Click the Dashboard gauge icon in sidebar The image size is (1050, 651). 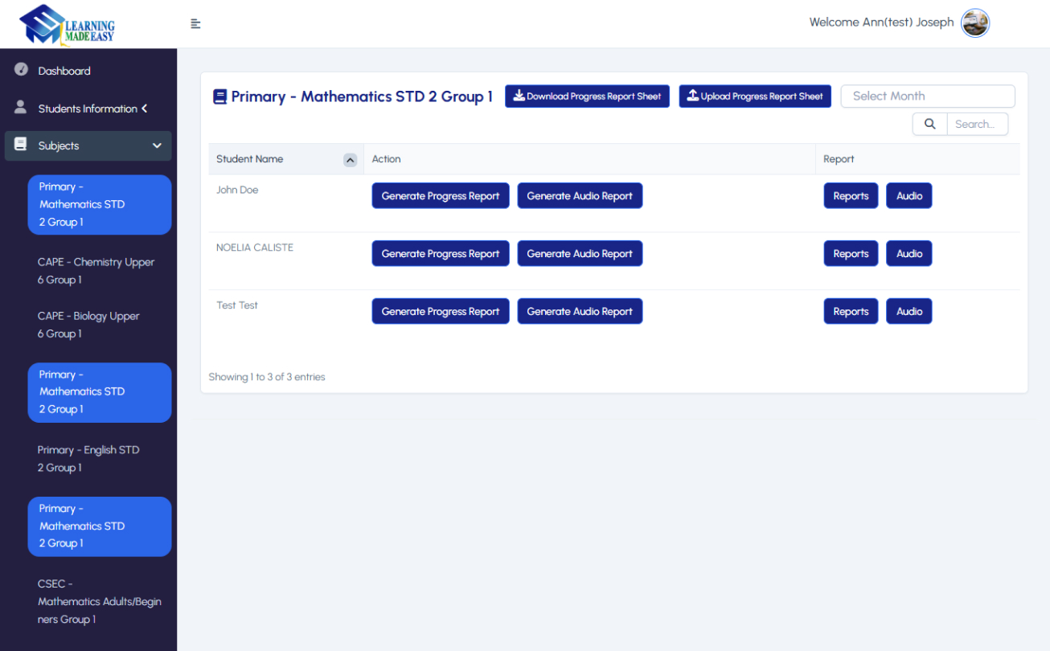pyautogui.click(x=22, y=70)
